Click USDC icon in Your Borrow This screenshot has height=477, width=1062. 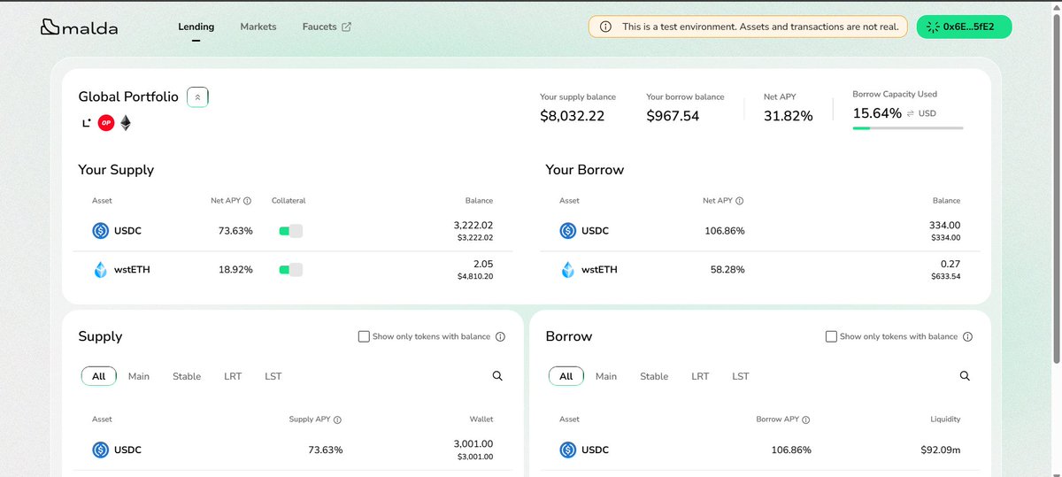[568, 231]
